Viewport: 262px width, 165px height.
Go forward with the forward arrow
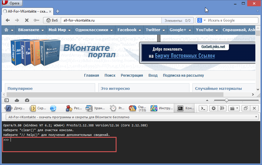[17, 20]
